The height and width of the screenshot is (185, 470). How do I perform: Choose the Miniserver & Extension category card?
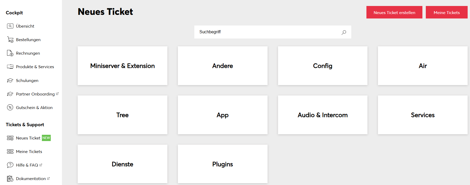[122, 66]
